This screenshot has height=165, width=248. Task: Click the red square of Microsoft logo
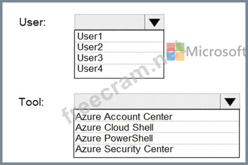pyautogui.click(x=171, y=47)
